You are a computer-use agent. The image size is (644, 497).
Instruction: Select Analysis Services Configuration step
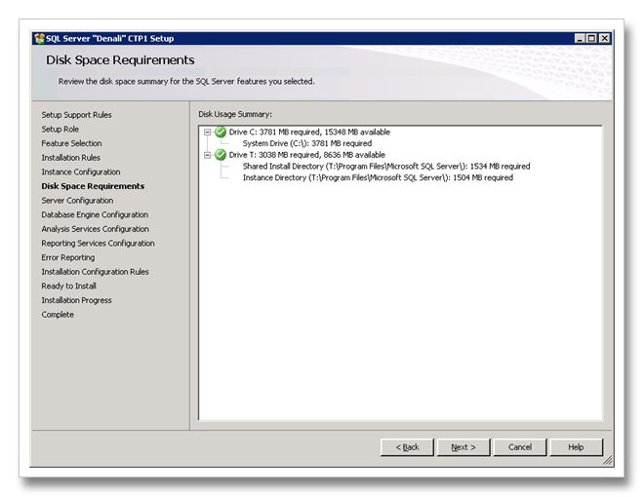pyautogui.click(x=95, y=229)
